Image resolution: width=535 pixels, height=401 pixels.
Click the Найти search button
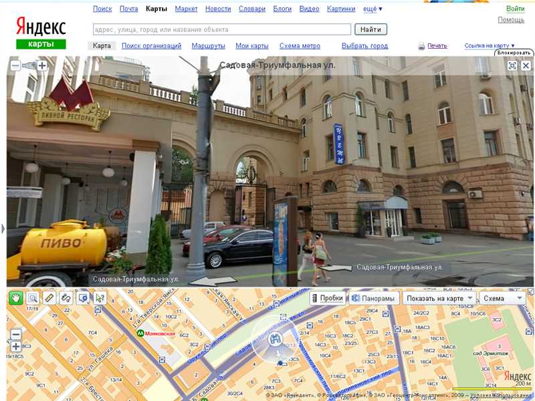pyautogui.click(x=370, y=29)
